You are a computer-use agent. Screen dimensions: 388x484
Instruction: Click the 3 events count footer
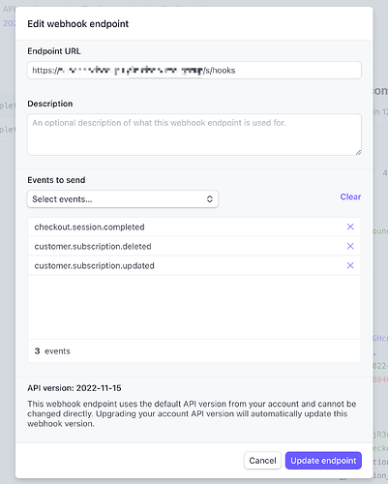click(52, 351)
